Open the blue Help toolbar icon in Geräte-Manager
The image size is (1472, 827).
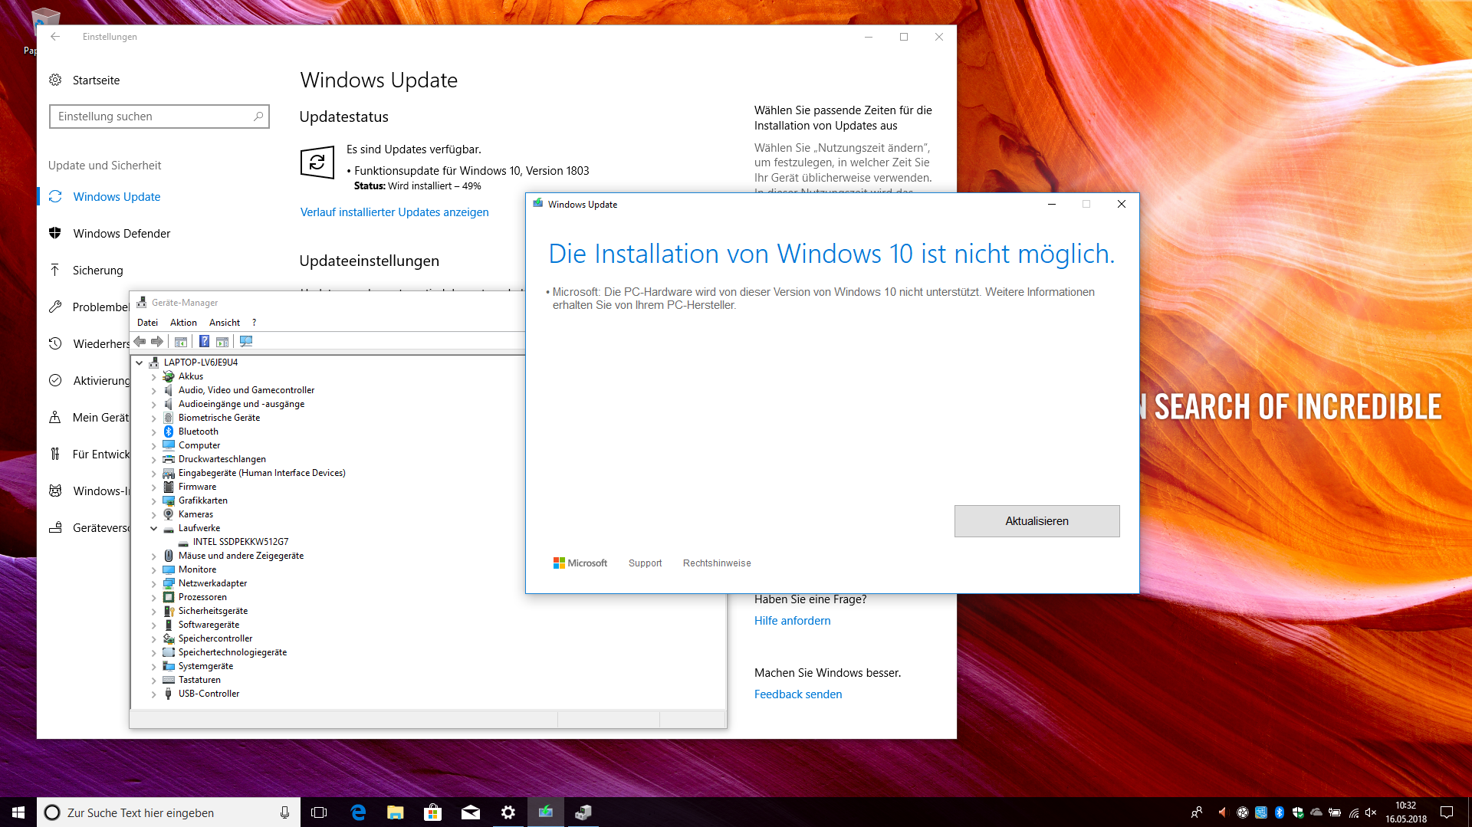205,342
